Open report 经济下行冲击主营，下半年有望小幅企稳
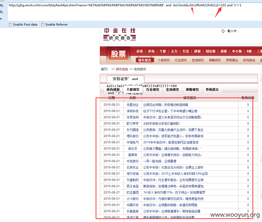Screen dimensions: 262x222 [x=170, y=111]
